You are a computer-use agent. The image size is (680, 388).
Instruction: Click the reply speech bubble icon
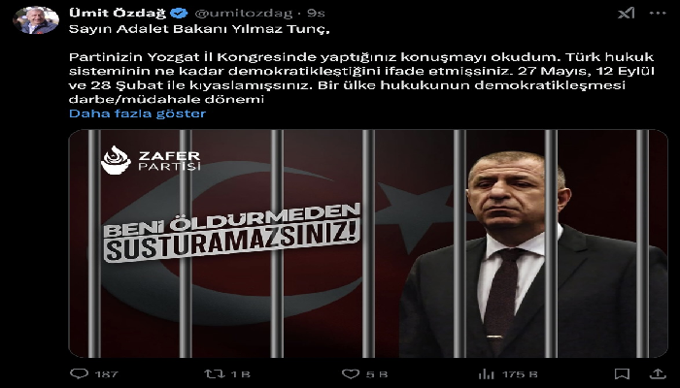click(79, 373)
